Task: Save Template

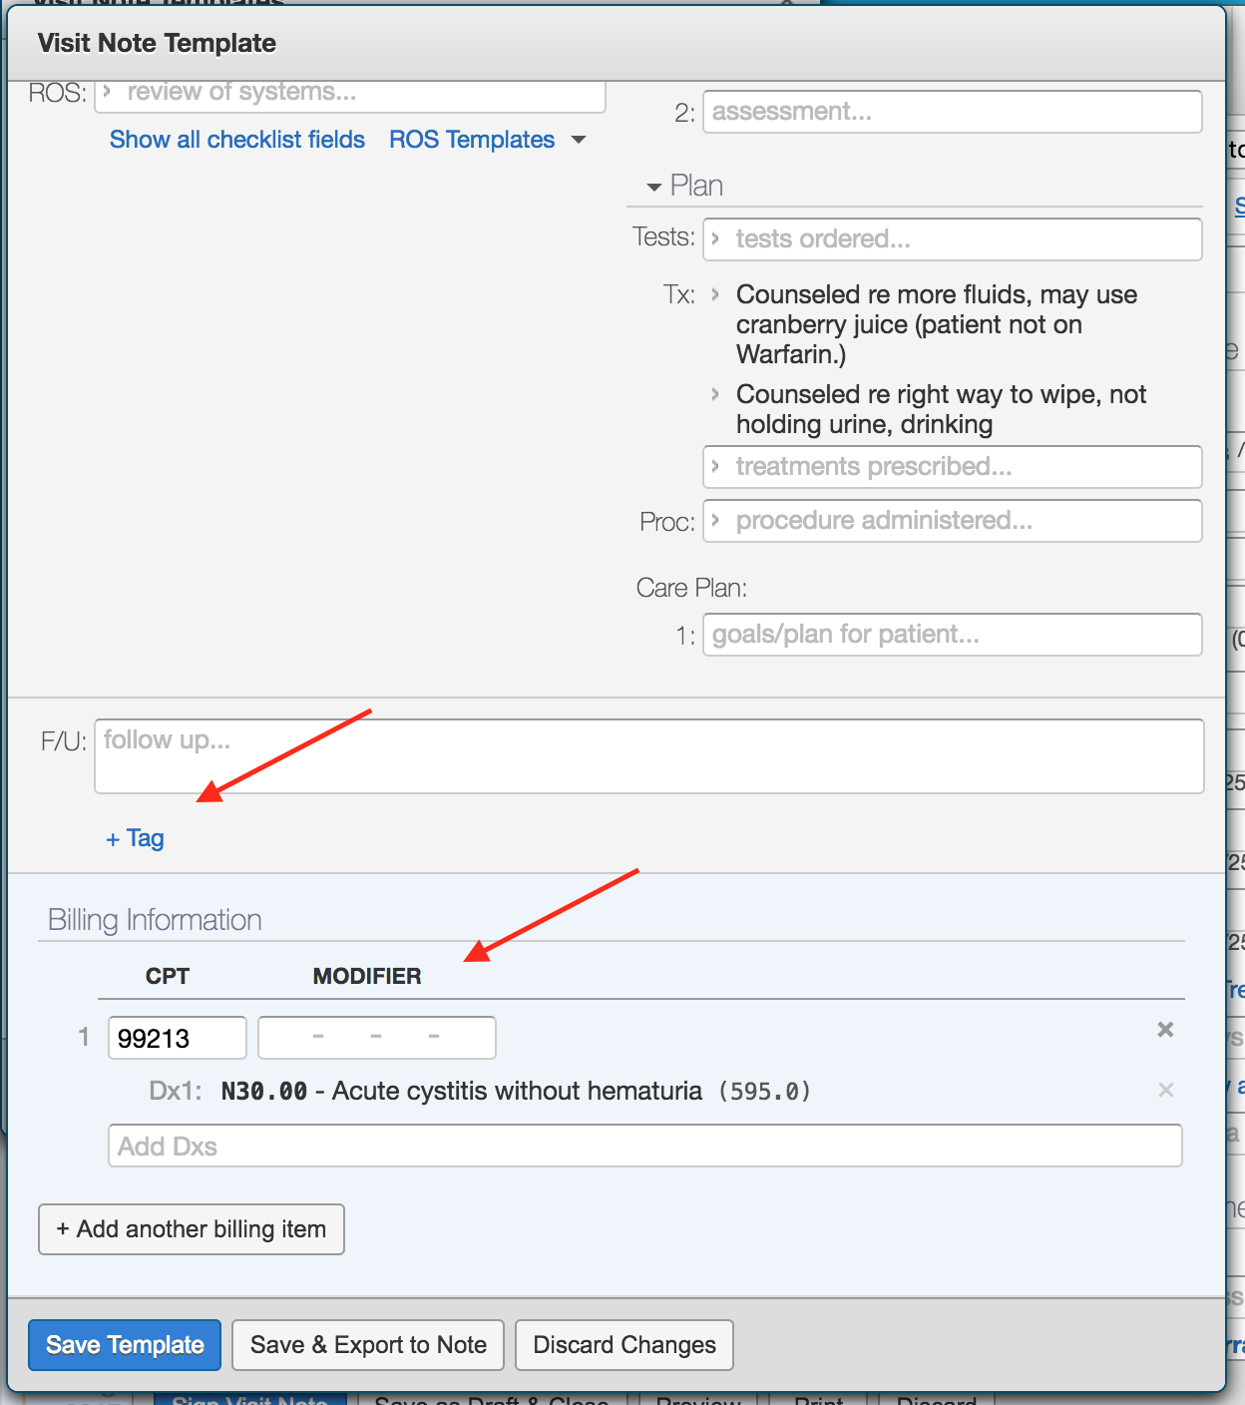Action: pyautogui.click(x=124, y=1345)
